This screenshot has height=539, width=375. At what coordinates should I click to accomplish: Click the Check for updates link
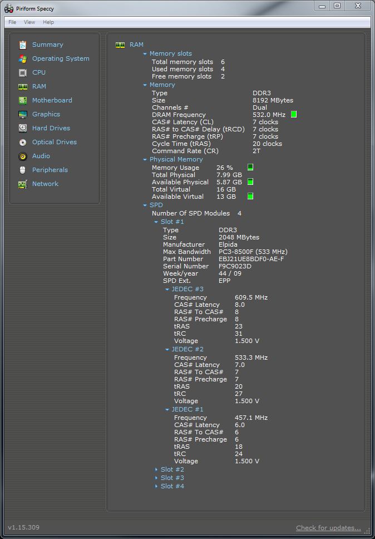(x=328, y=528)
